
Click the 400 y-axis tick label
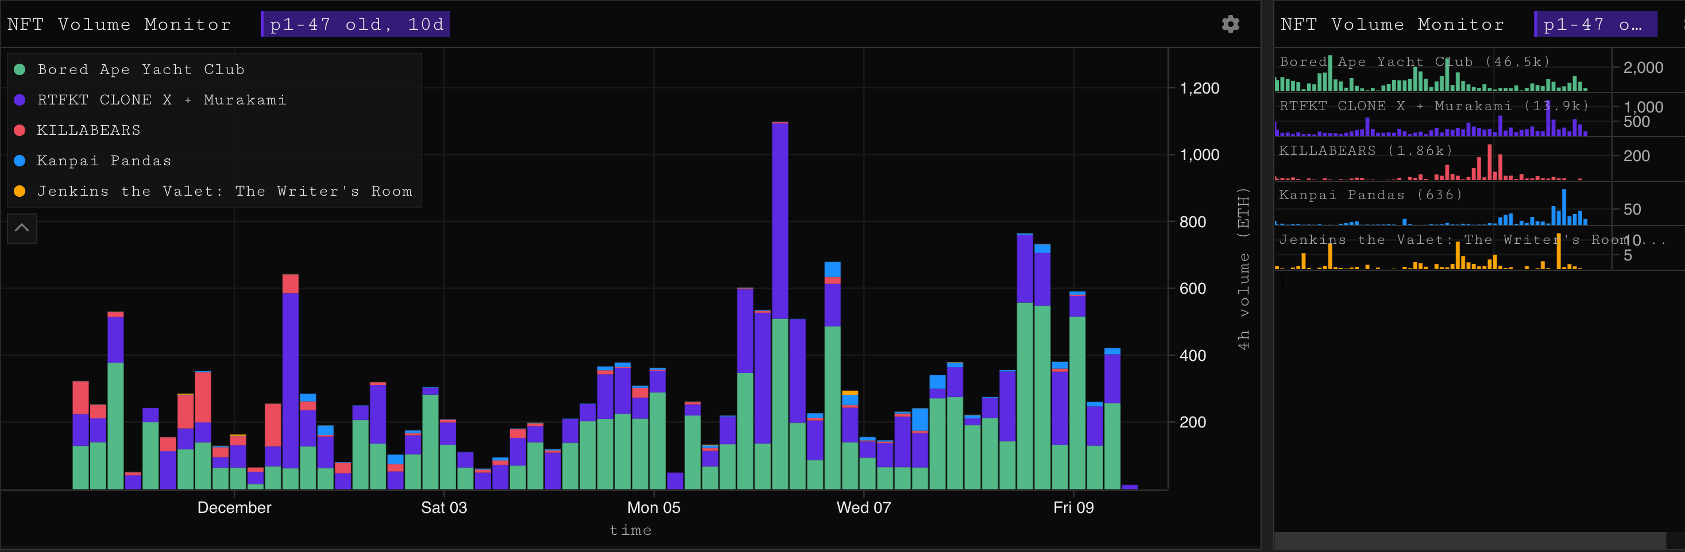[x=1192, y=355]
